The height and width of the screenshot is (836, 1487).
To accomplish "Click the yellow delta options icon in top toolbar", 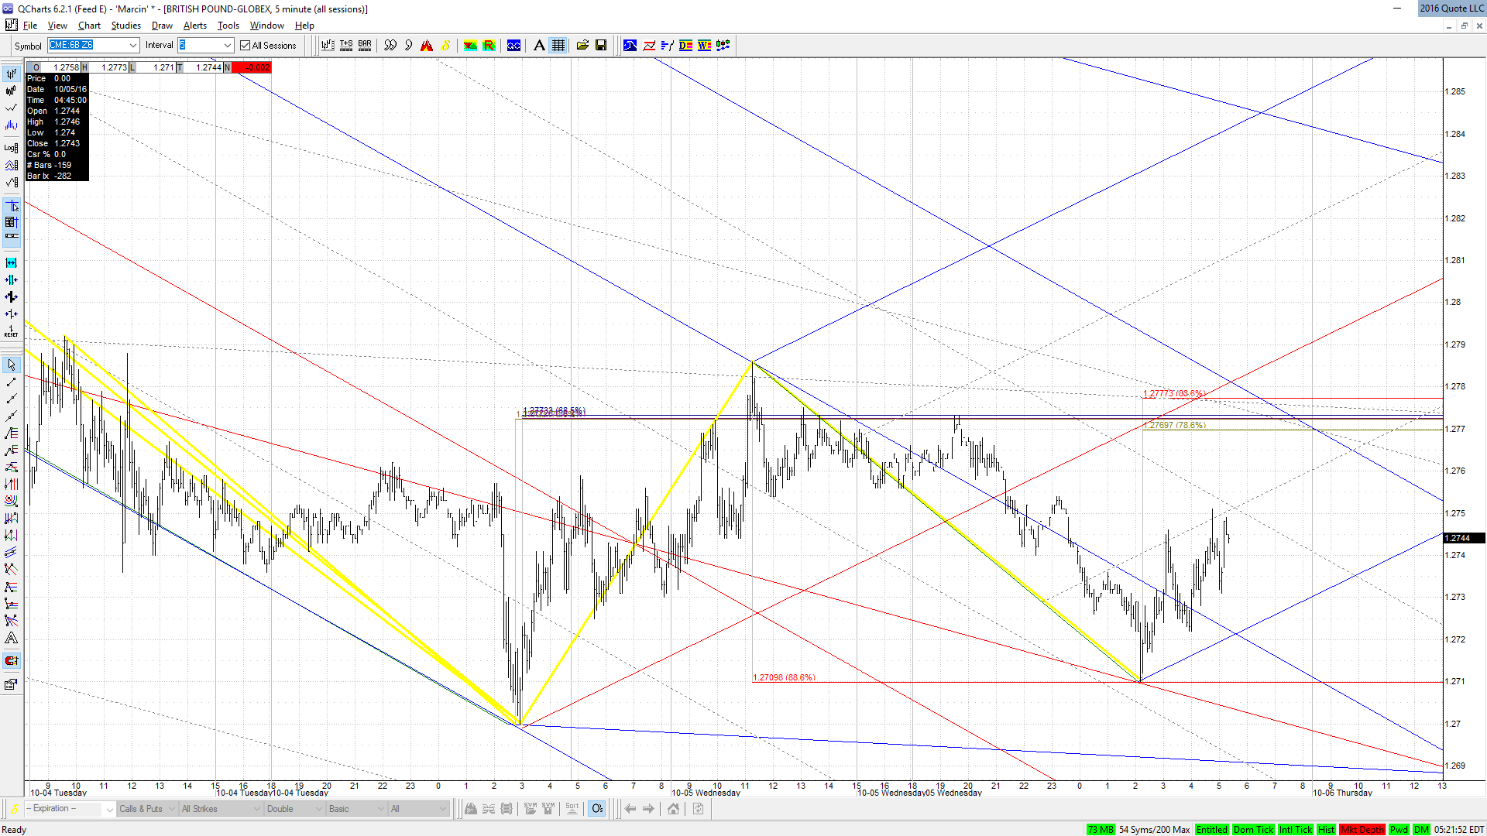I will tap(446, 46).
